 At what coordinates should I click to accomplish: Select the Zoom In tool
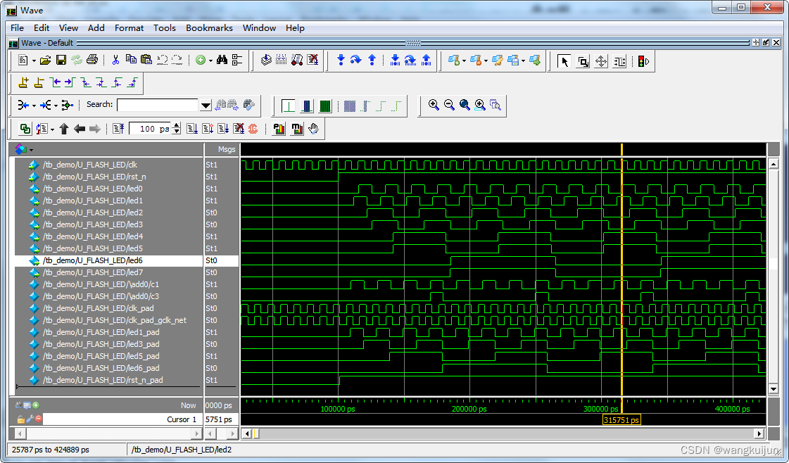(x=432, y=105)
